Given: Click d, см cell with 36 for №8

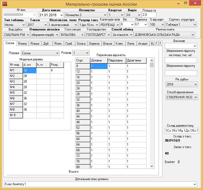Looking at the screenshot, I should click(30, 110).
